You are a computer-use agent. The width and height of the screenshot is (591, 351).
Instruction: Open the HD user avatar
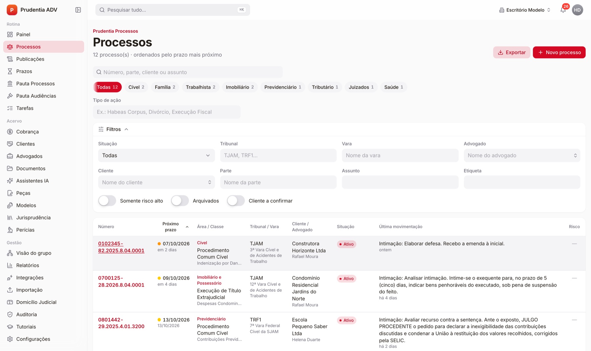coord(577,10)
